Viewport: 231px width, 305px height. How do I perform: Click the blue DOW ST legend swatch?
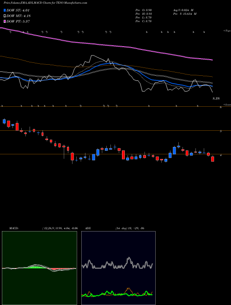coord(5,10)
